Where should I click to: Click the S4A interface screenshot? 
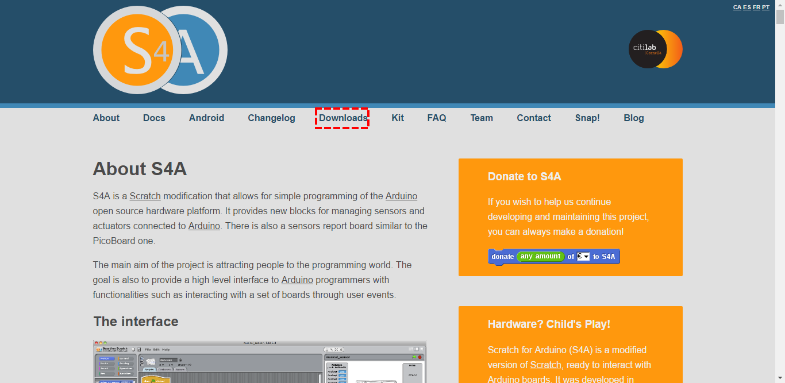coord(259,362)
